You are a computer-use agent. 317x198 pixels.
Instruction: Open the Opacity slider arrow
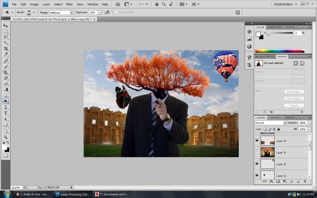click(309, 122)
